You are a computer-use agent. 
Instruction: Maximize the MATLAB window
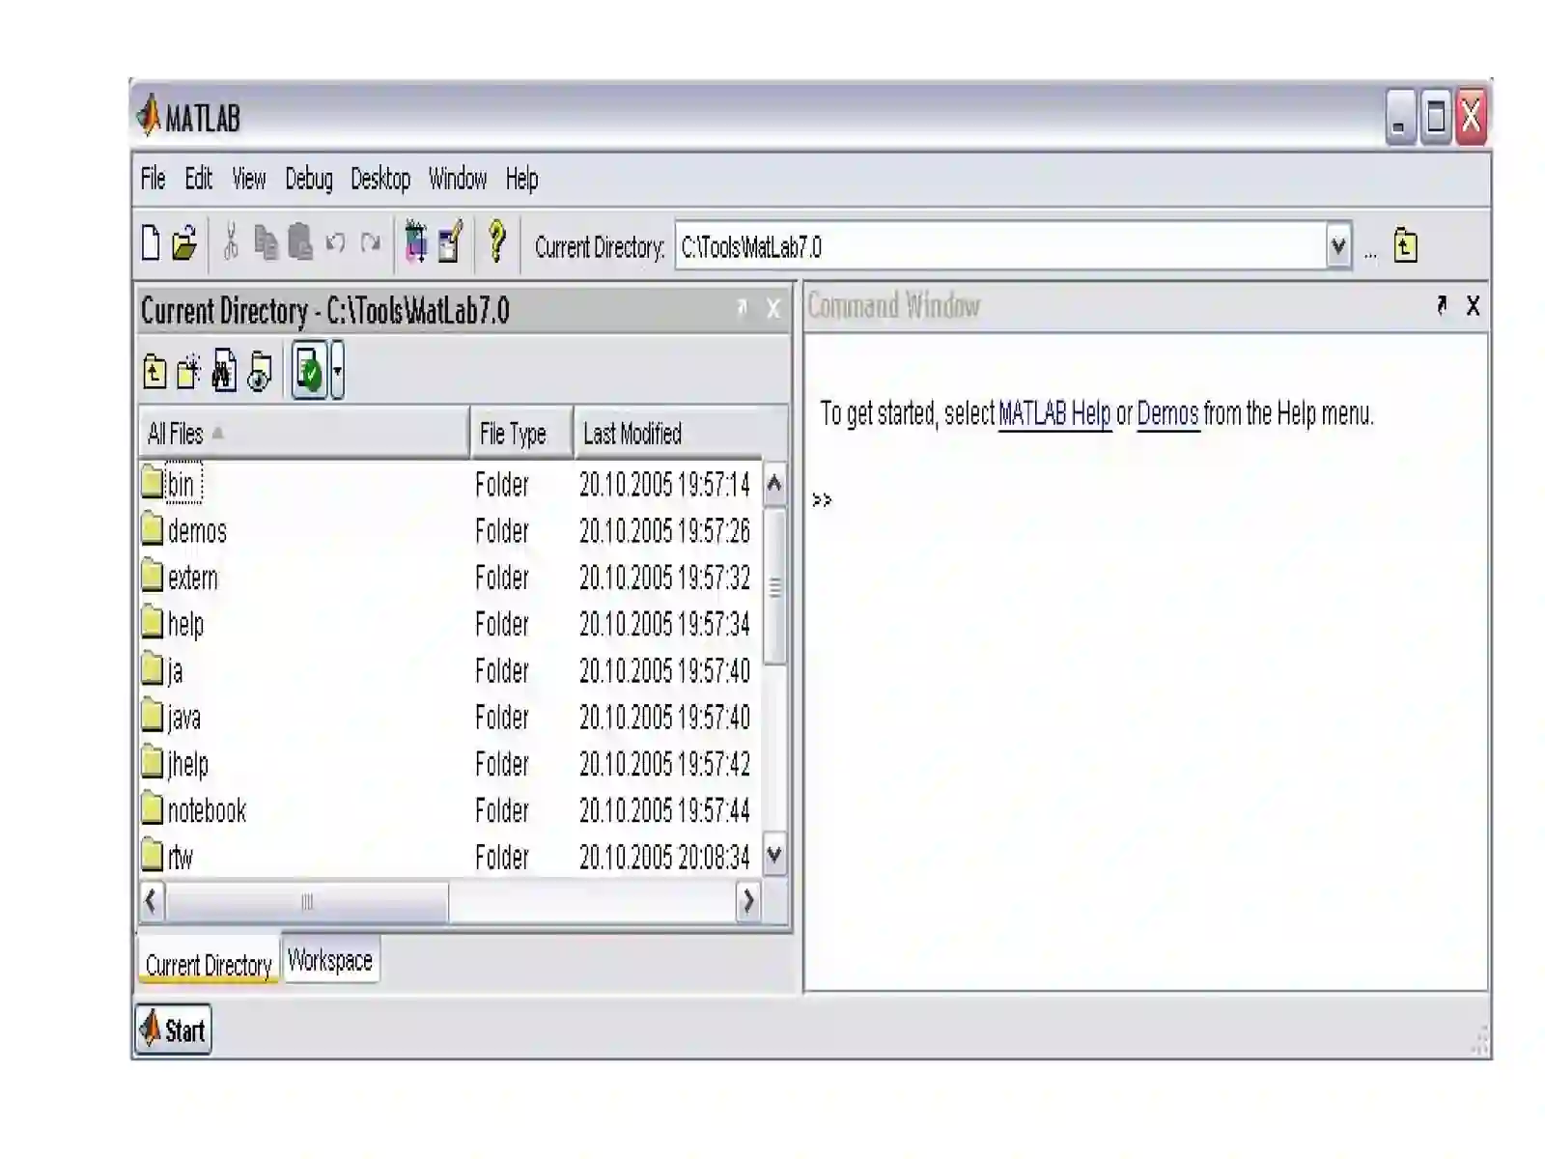coord(1436,117)
